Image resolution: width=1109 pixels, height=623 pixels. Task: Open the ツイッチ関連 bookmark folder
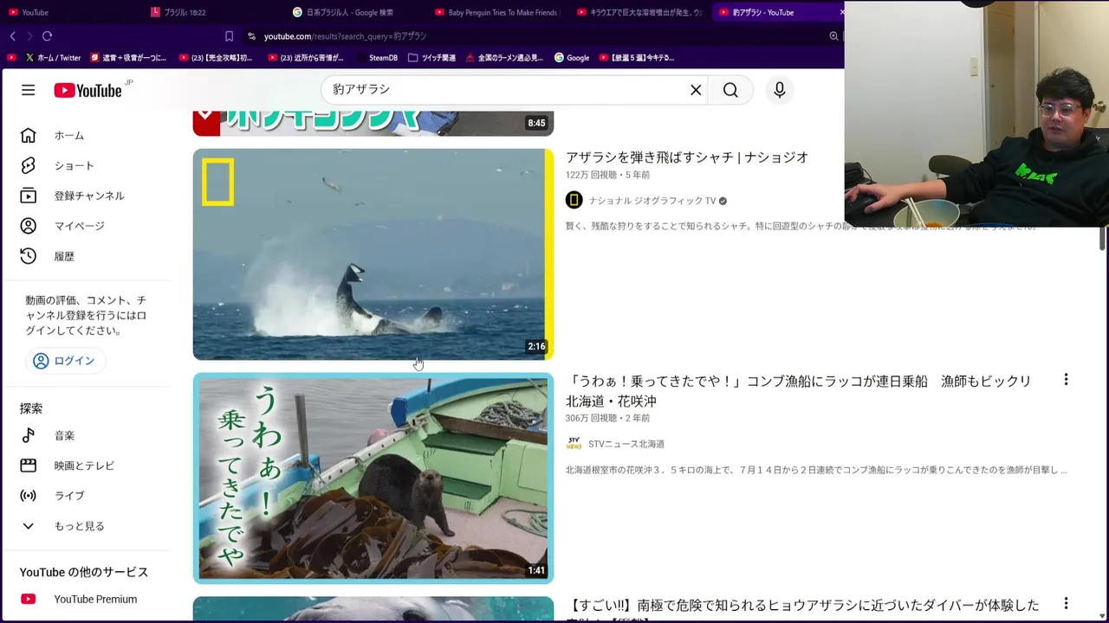coord(431,58)
